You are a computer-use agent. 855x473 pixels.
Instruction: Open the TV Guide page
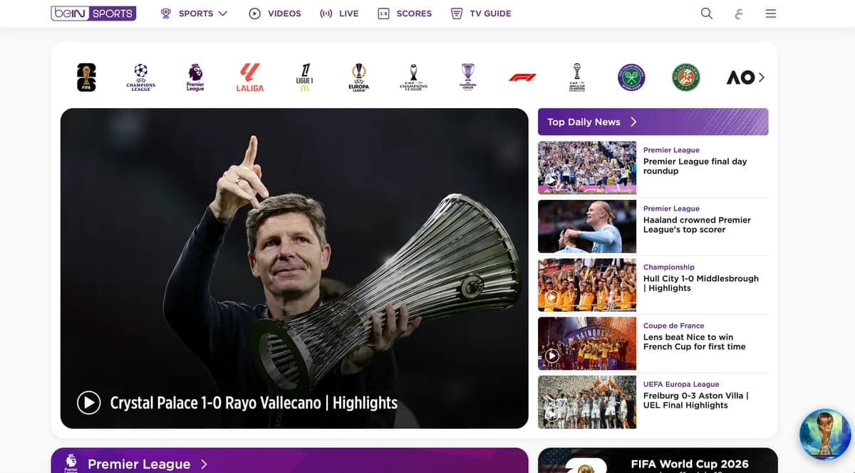(481, 14)
